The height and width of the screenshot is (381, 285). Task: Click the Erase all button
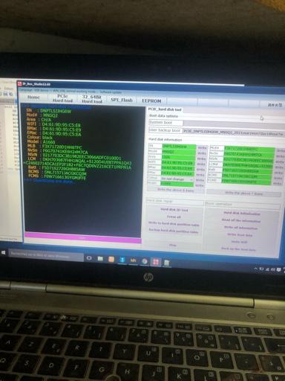(174, 217)
